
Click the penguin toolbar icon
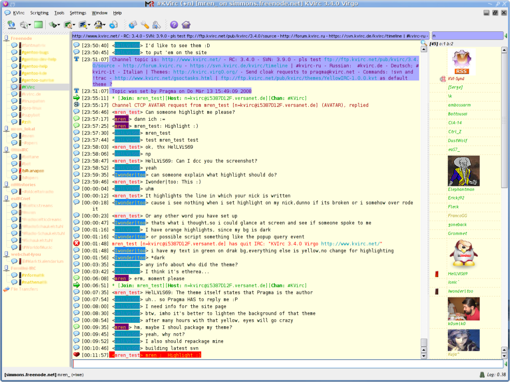(98, 25)
